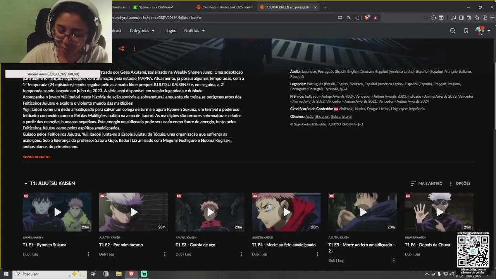
Task: Click the title T1 E6 - Depois da Chuva
Action: pos(427,245)
